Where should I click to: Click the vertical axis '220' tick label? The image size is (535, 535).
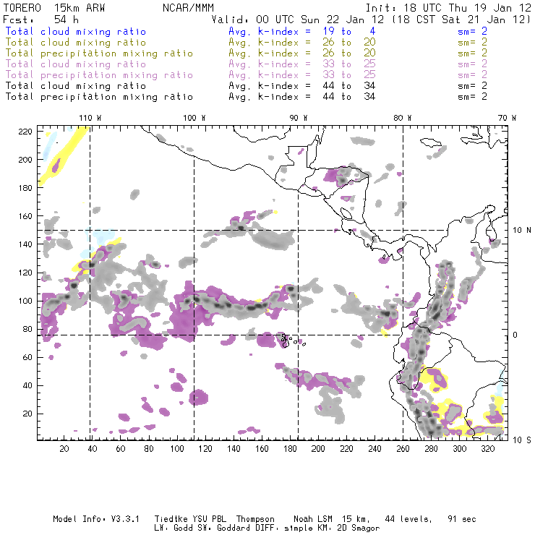point(25,132)
